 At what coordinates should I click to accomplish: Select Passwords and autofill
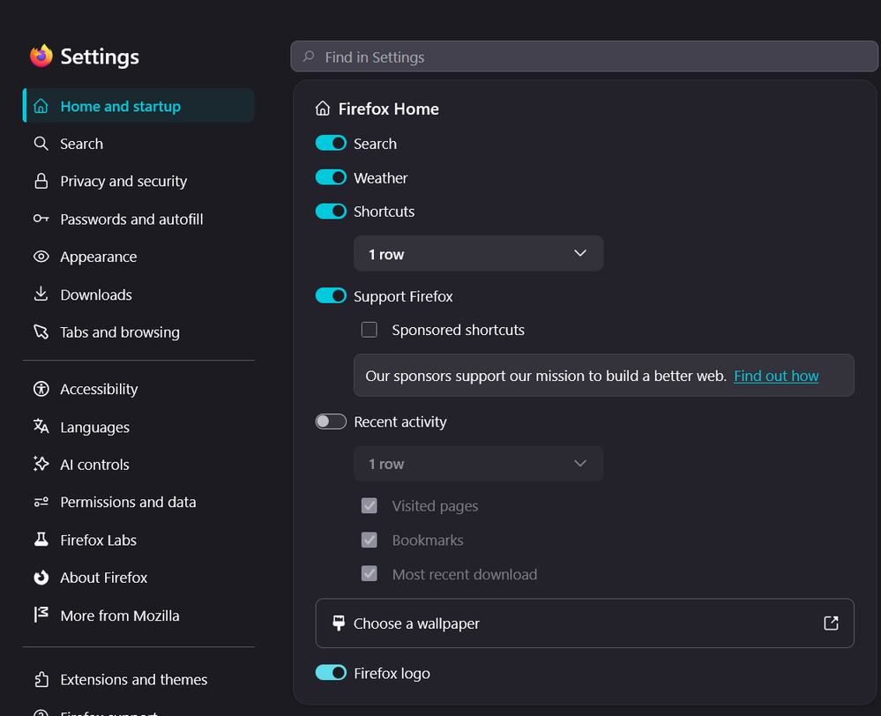coord(138,219)
